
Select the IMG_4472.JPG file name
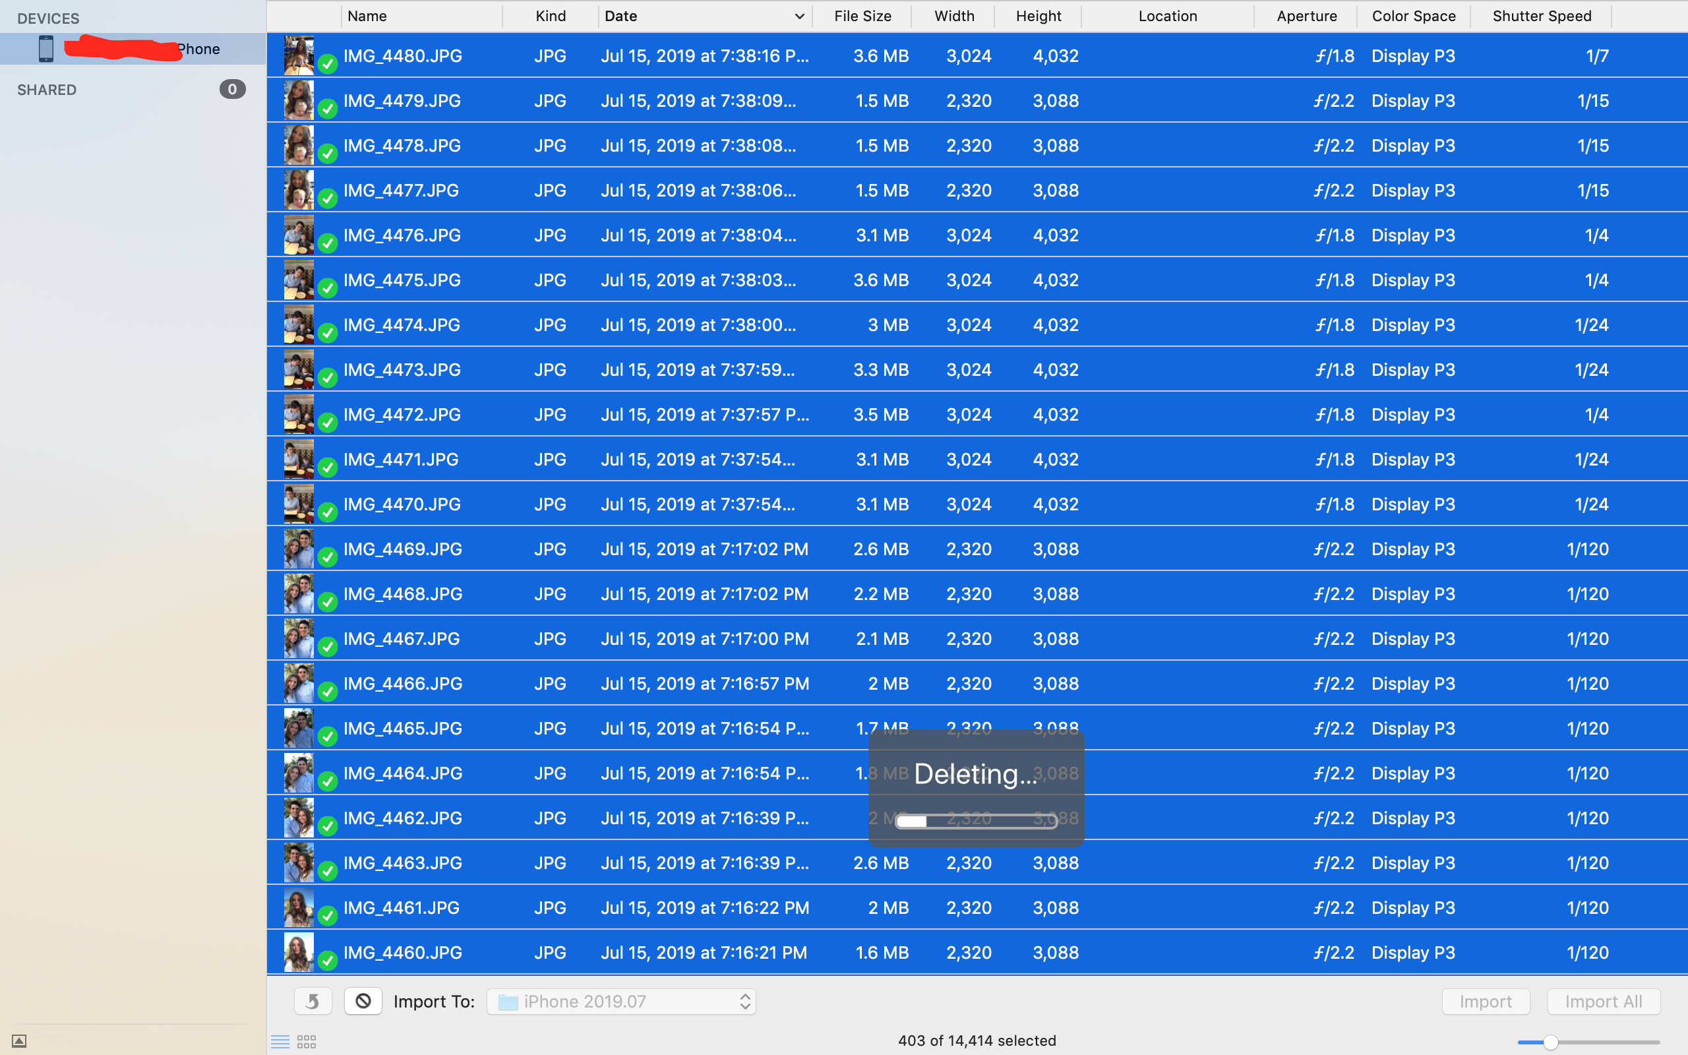pyautogui.click(x=402, y=415)
